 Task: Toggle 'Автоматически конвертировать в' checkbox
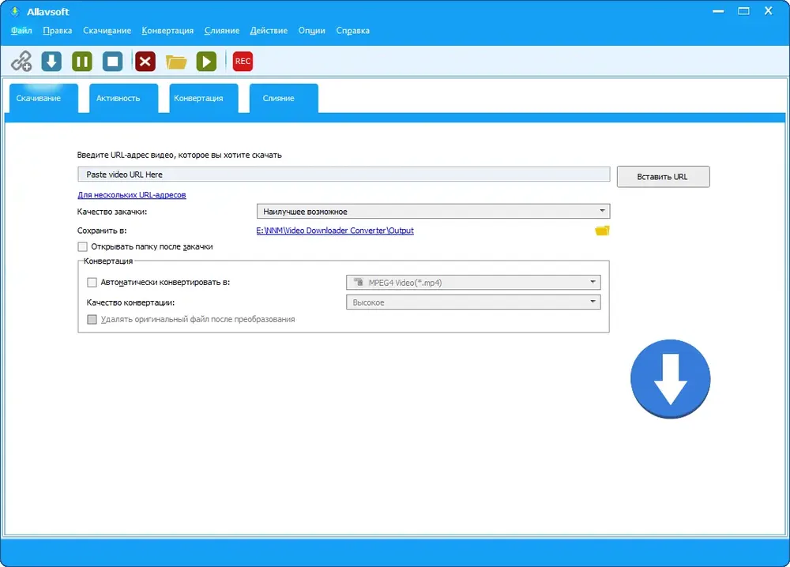[92, 283]
